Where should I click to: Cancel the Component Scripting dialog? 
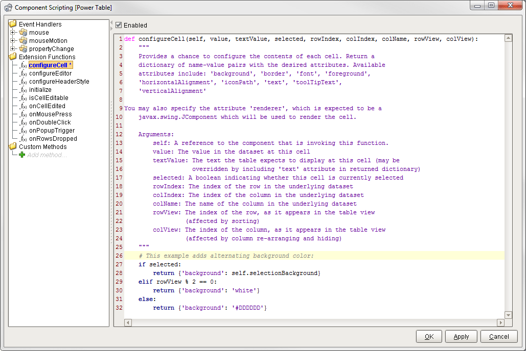(498, 336)
